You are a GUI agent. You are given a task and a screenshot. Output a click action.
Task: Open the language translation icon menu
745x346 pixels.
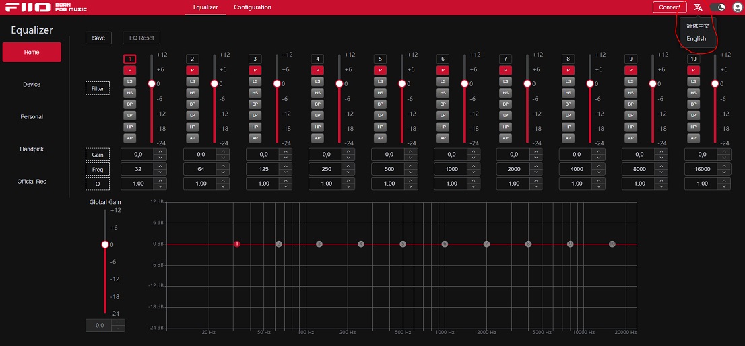(x=698, y=7)
